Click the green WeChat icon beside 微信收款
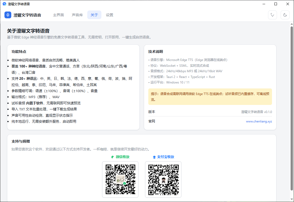Screen dimensions: 294x202 click(112, 157)
